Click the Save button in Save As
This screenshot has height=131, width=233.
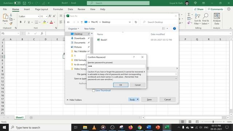[x=149, y=99]
